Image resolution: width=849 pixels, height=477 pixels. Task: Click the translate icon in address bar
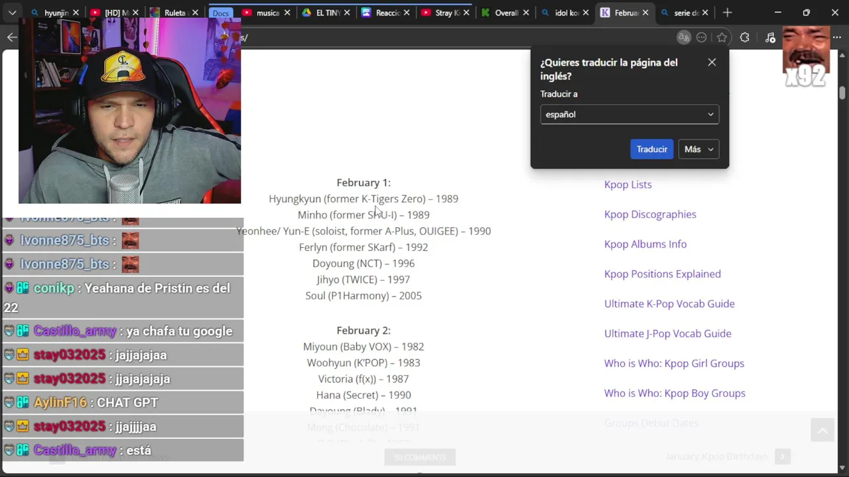[x=683, y=38]
